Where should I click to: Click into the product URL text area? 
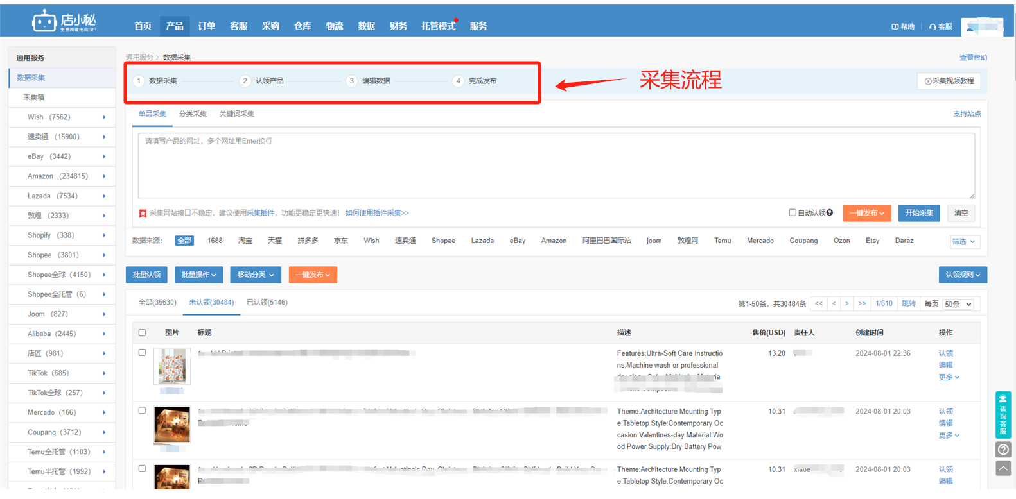click(556, 166)
